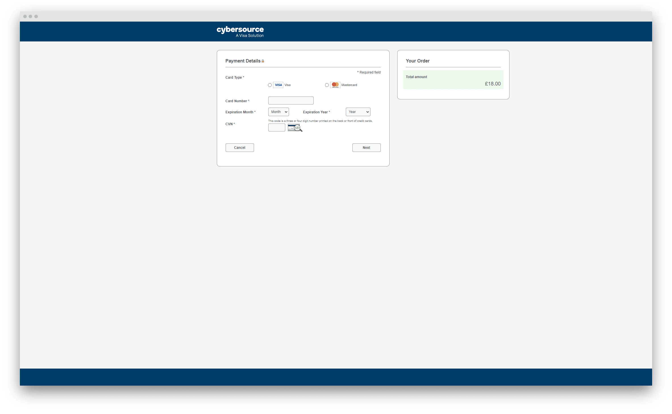Viewport: 672px width, 414px height.
Task: Click the Required field note
Action: (x=369, y=72)
